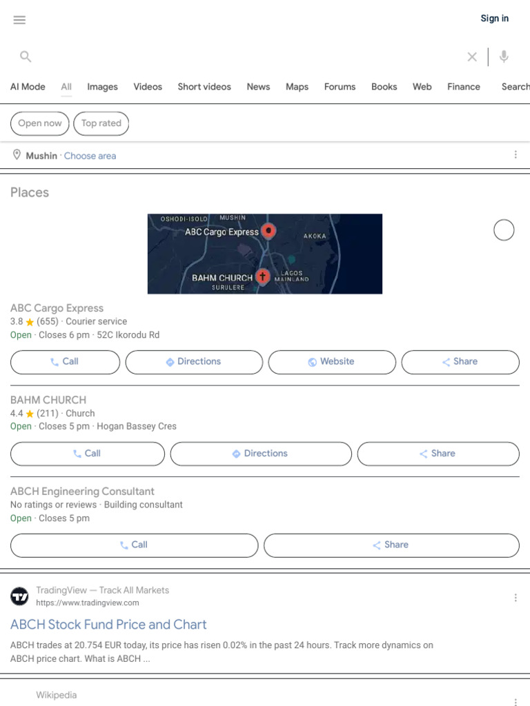Image resolution: width=530 pixels, height=706 pixels.
Task: Open the Images tab
Action: (x=102, y=86)
